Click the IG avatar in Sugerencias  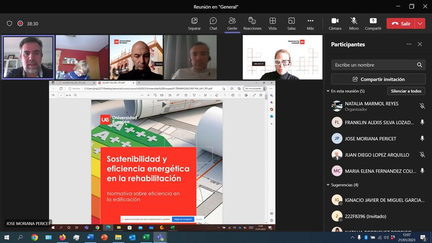336,200
